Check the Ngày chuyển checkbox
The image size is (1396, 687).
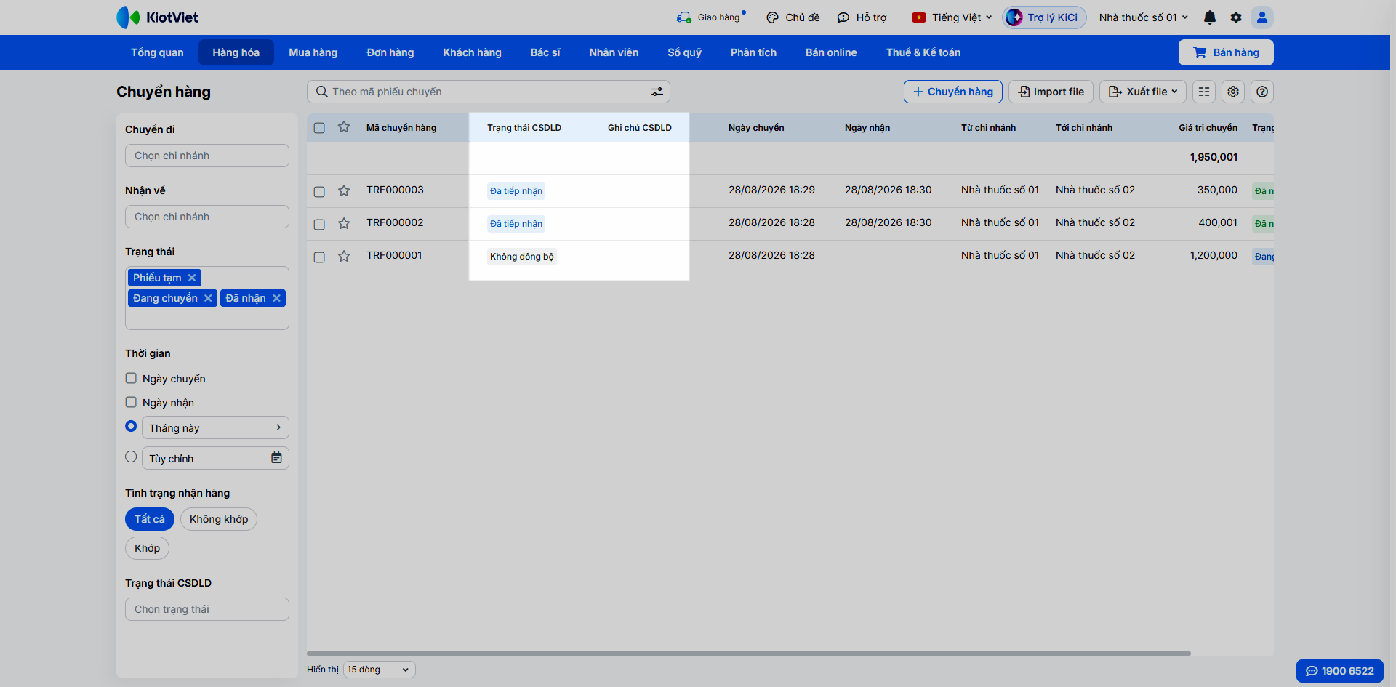[x=131, y=378]
